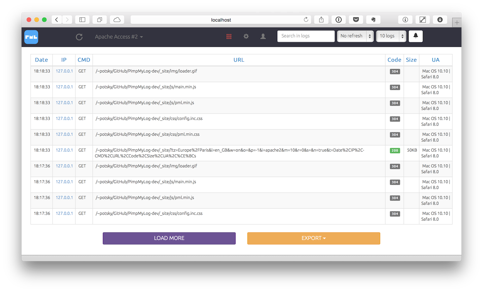Click the Code column header
This screenshot has width=483, height=292.
tap(394, 60)
